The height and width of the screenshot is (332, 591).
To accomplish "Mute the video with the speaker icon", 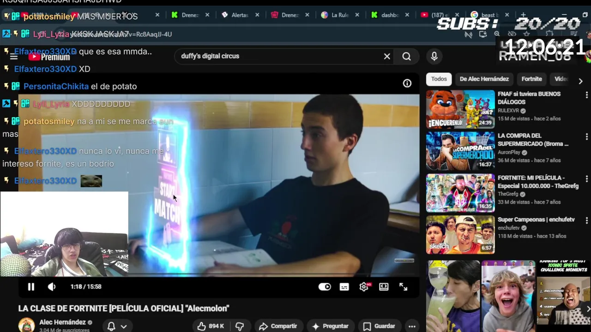I will tap(52, 287).
